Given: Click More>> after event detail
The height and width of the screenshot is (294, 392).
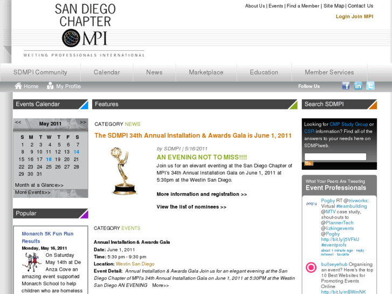Looking at the screenshot, I should tap(161, 285).
